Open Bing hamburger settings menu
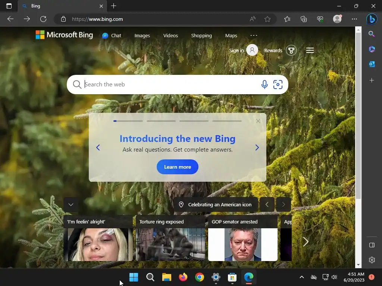The height and width of the screenshot is (286, 382). [310, 50]
